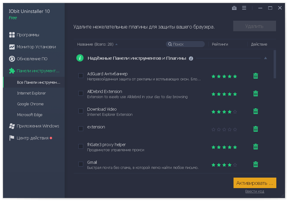Click the Ввести код link
This screenshot has height=201, width=288.
click(x=254, y=191)
